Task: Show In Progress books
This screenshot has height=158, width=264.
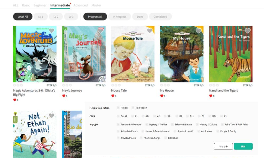Action: pos(119,17)
